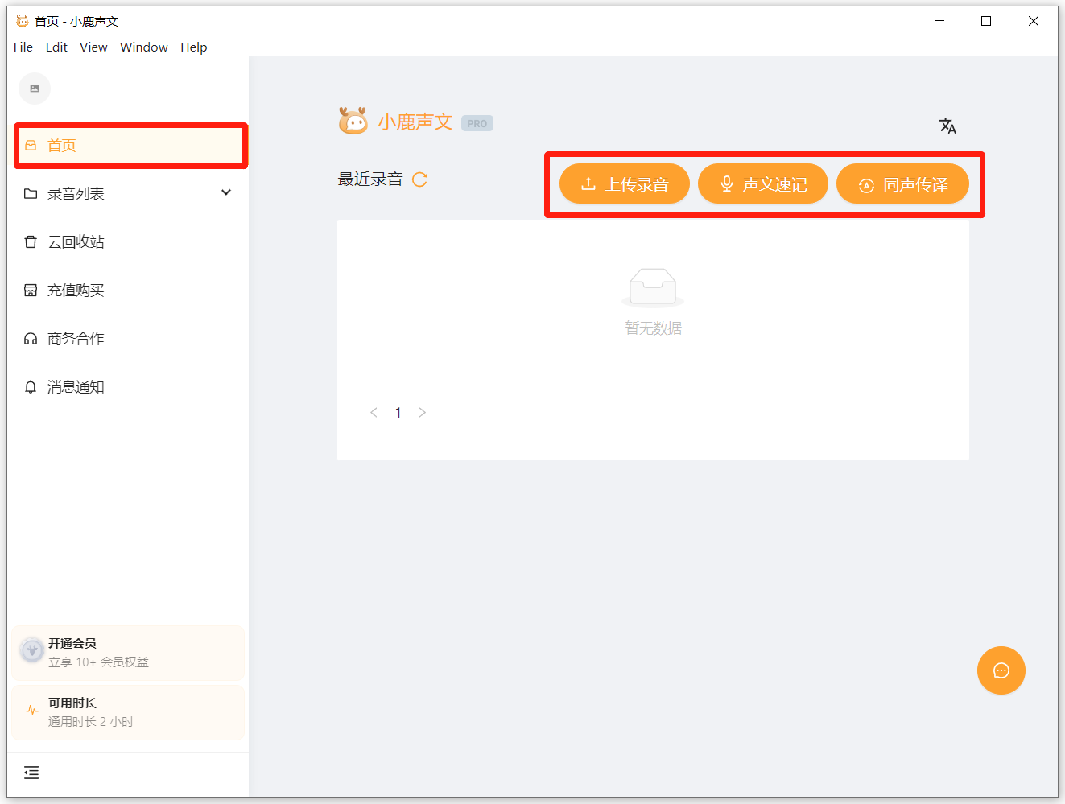Click the bell notification icon
The image size is (1065, 804).
click(x=31, y=387)
